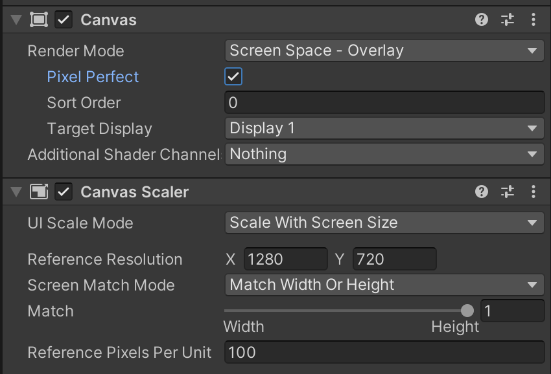Open the Target Display dropdown
Image resolution: width=551 pixels, height=374 pixels.
click(x=384, y=128)
